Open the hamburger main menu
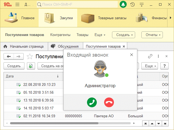Image resolution: width=174 pixels, height=130 pixels. (x=17, y=4)
